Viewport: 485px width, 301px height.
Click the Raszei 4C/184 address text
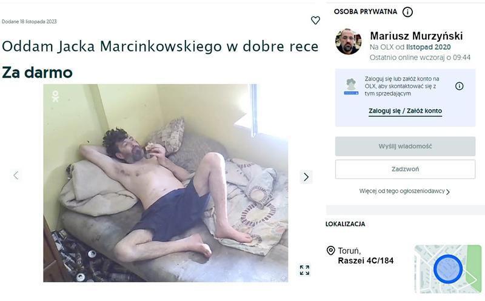point(366,261)
